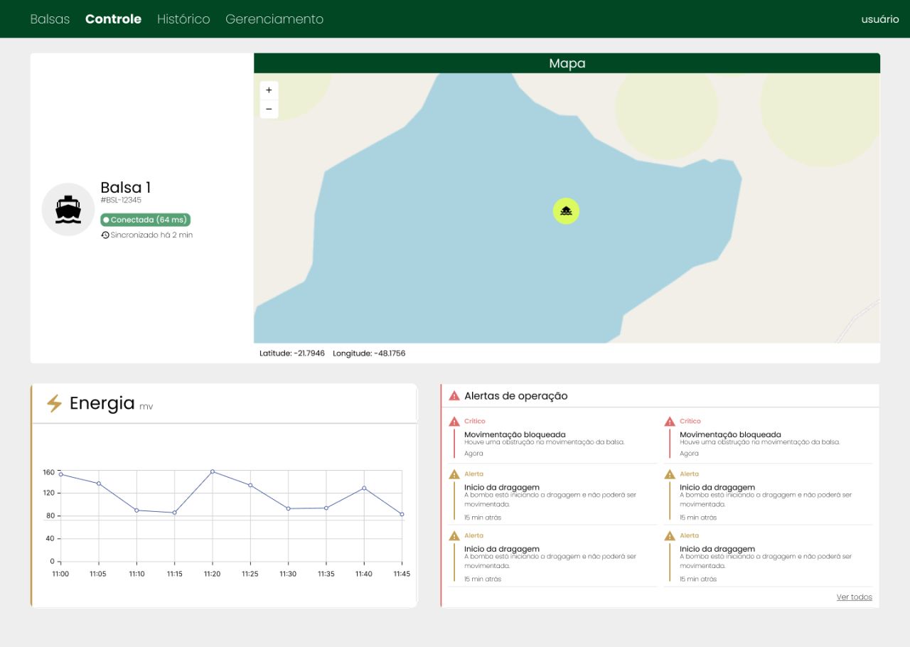Screen dimensions: 910x647
Task: Click the Conectada (64 ms) status badge
Action: tap(146, 220)
